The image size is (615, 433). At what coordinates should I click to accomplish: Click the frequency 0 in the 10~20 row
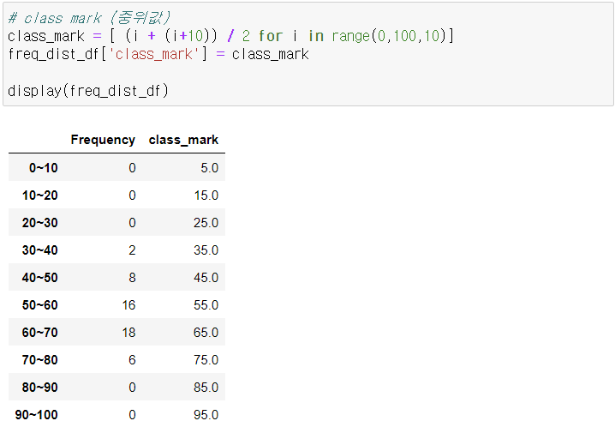click(132, 195)
